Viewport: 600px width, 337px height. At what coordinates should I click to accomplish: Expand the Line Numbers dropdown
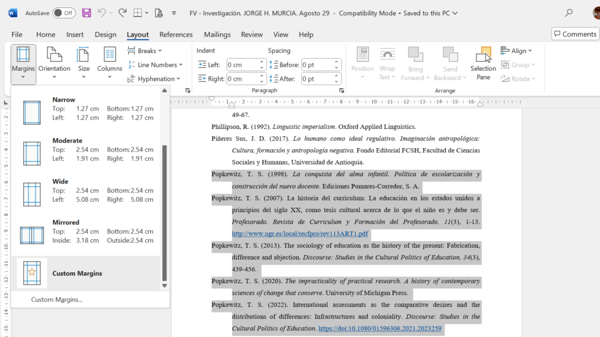click(x=155, y=65)
